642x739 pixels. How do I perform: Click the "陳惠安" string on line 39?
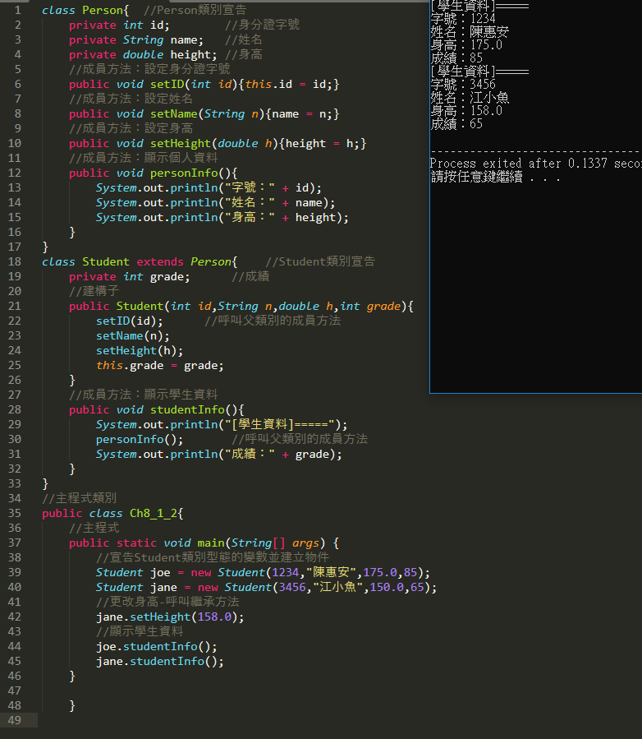click(332, 573)
